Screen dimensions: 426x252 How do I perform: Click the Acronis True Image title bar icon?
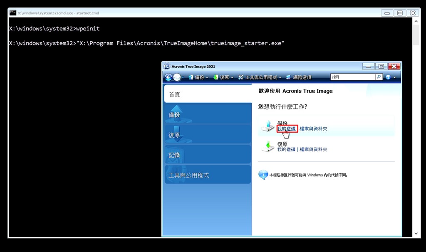[167, 67]
